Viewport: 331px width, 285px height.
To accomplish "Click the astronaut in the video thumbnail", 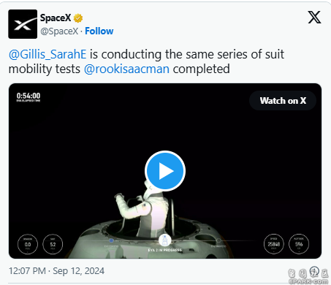I will click(142, 208).
